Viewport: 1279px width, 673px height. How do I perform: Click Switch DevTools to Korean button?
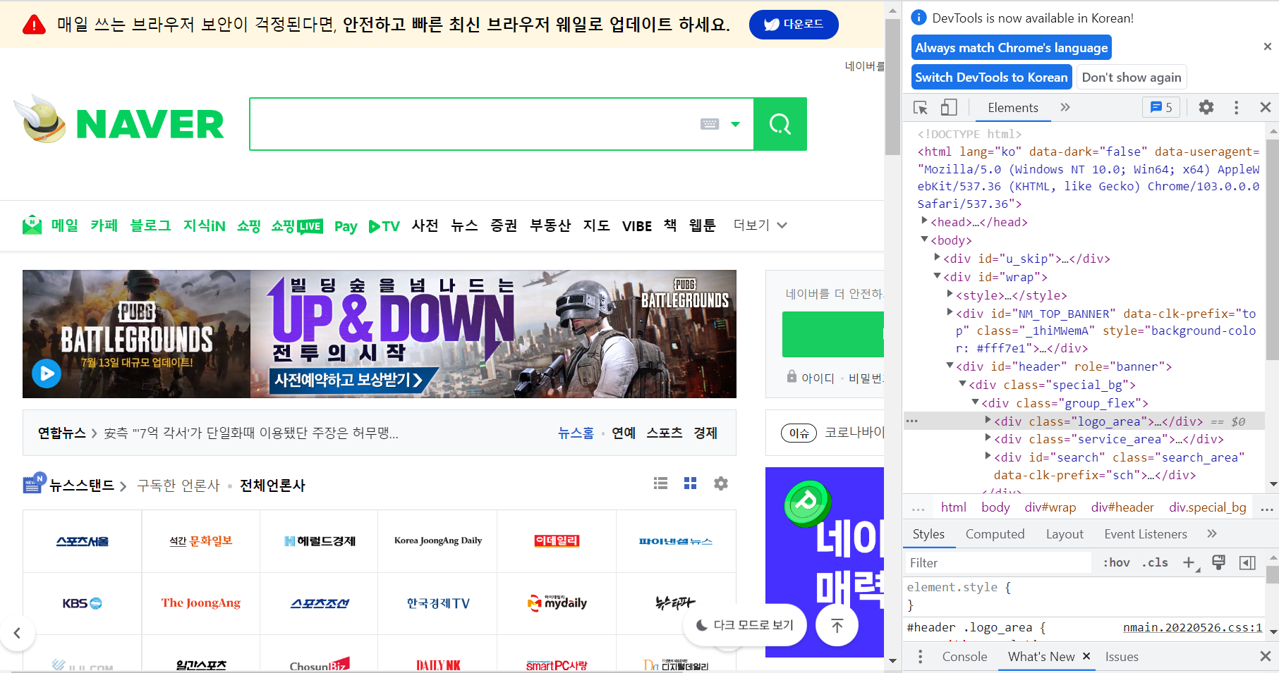click(991, 77)
